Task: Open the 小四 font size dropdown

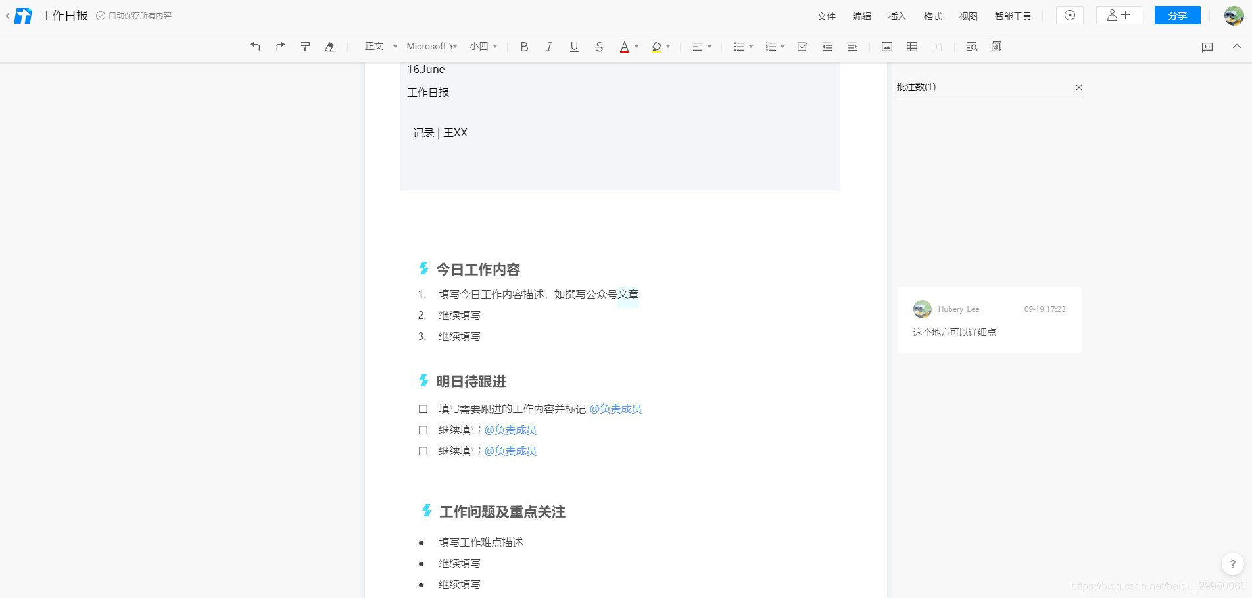Action: pyautogui.click(x=483, y=47)
